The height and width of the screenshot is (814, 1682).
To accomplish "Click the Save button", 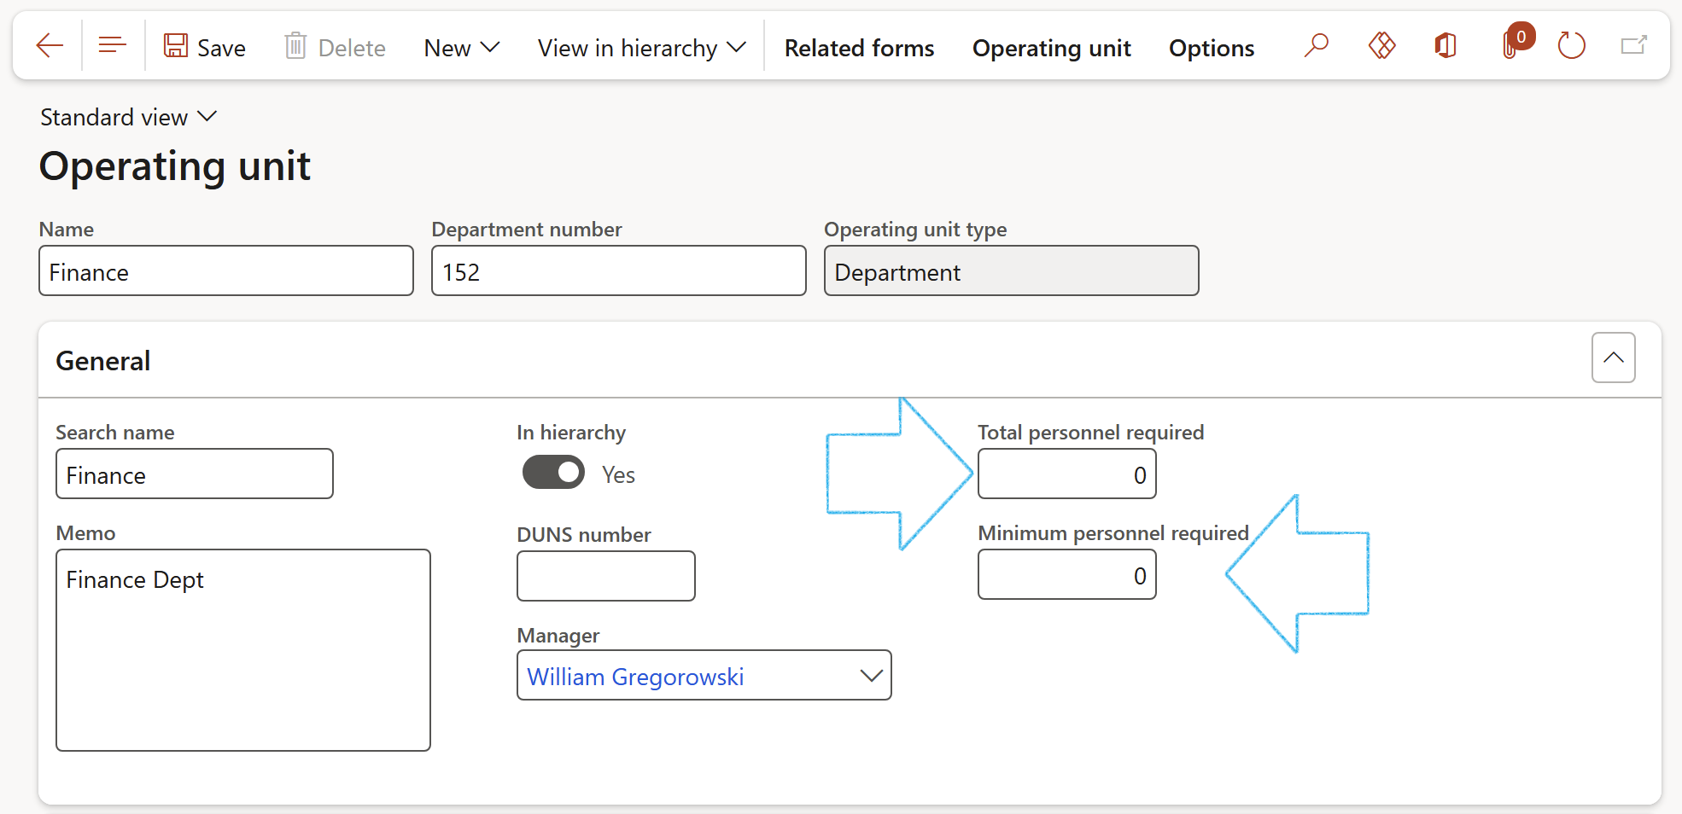I will (x=205, y=48).
